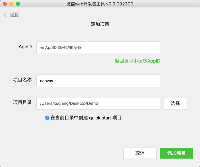Click the 项目目录 path input field
Viewport: 200px width, 167px height.
98,103
